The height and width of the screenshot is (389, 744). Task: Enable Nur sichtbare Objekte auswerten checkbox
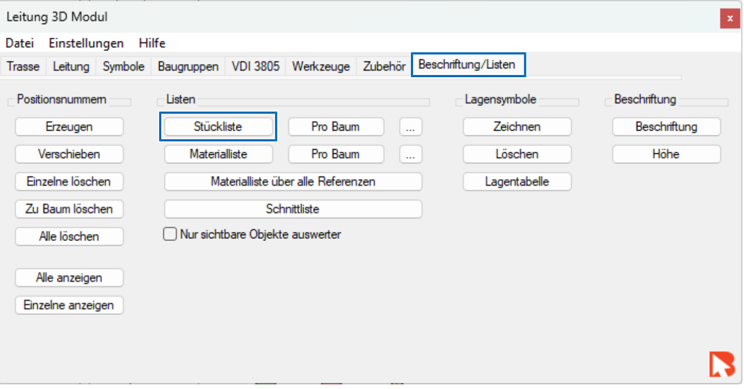170,234
